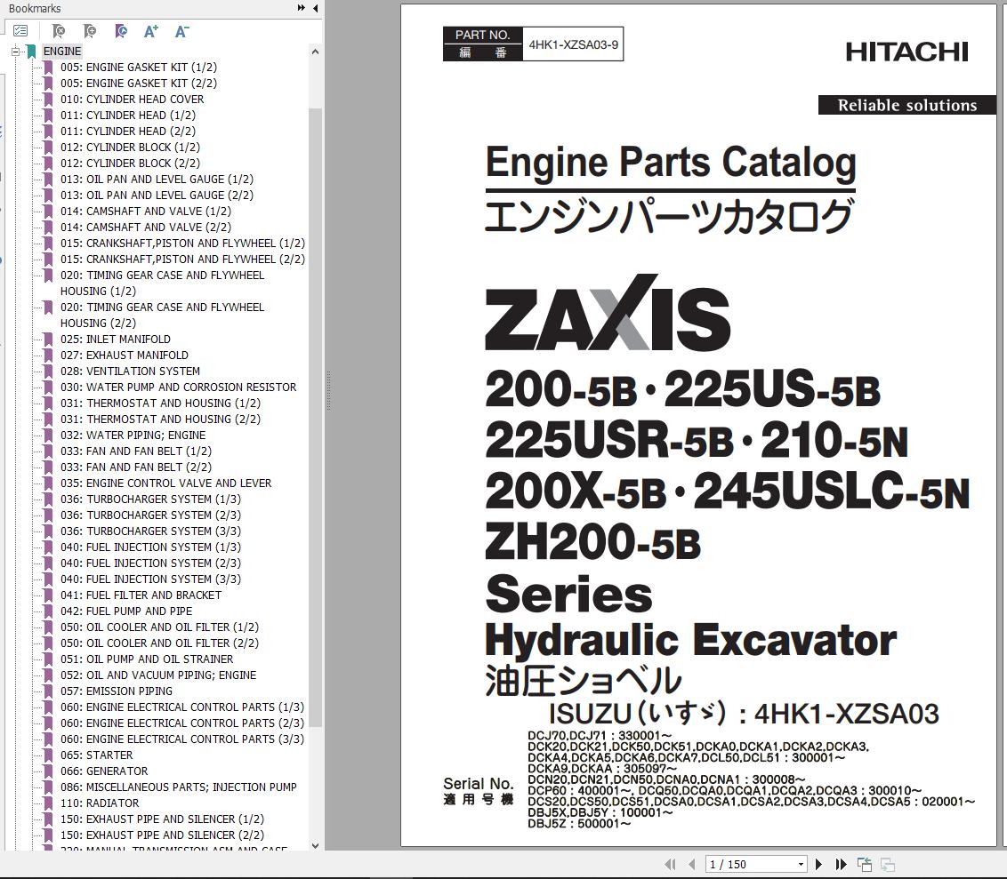This screenshot has height=879, width=1007.
Task: Open bookmark 010: CYLINDER HEAD COVER
Action: click(133, 100)
